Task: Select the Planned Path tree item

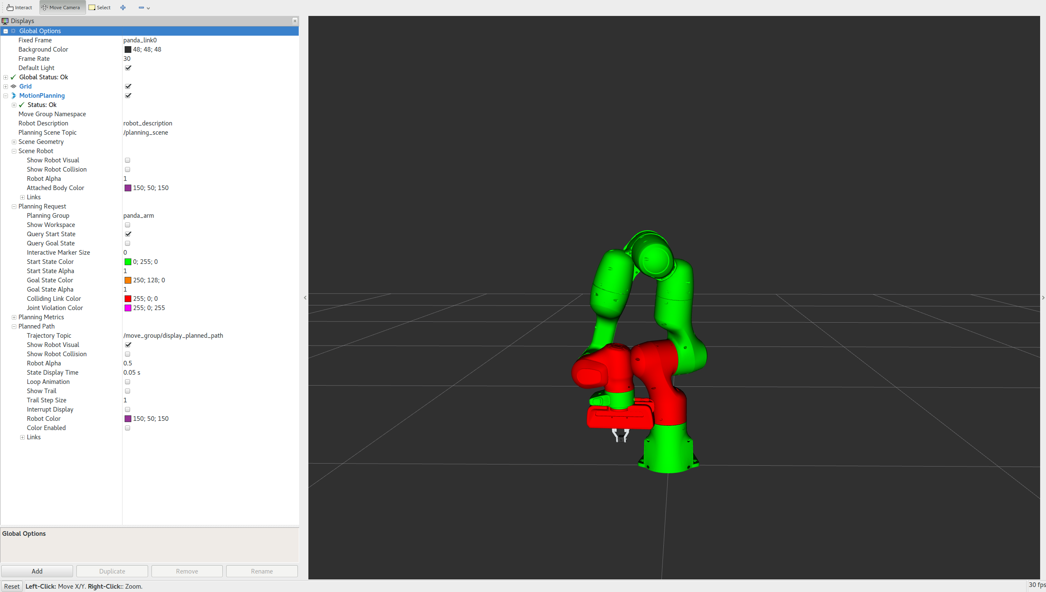Action: tap(37, 326)
